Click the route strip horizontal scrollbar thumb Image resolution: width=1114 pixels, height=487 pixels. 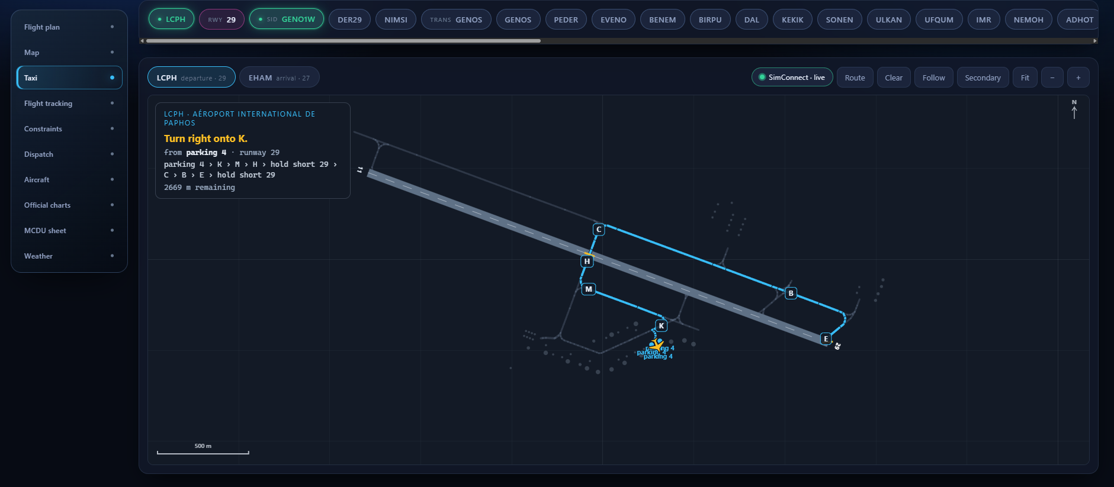343,41
